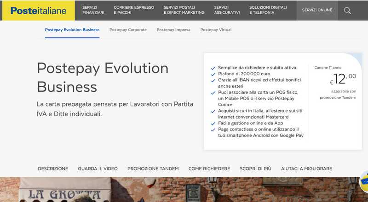Viewport: 368px width, 202px height.
Task: Click 'Semplice da richiedere e subito attiva'
Action: (x=257, y=67)
